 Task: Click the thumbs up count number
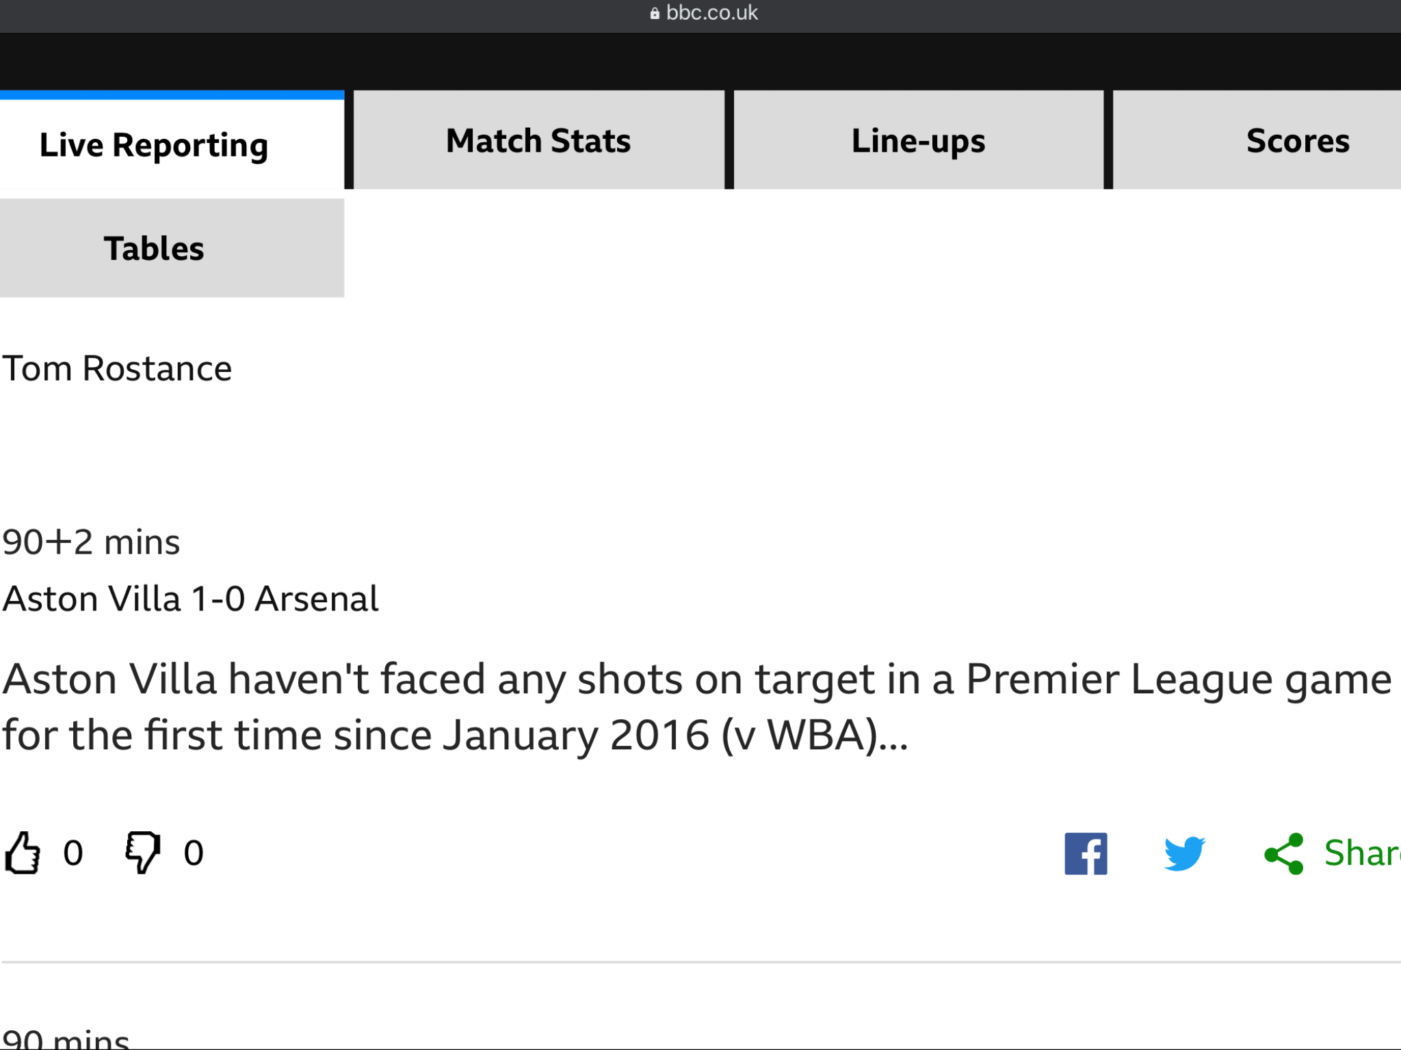coord(73,853)
